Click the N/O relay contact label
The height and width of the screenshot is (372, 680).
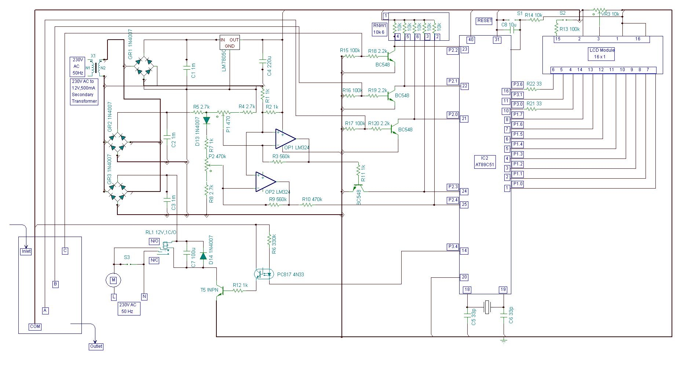click(154, 241)
